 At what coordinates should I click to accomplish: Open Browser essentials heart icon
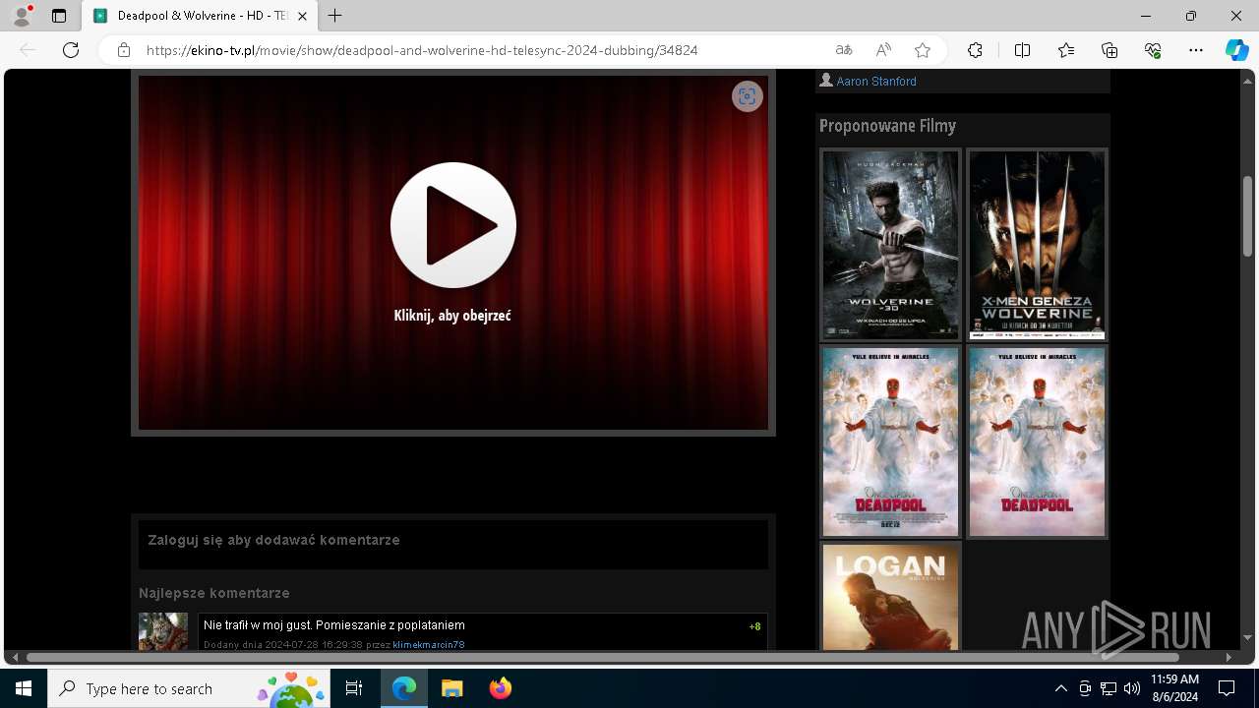[x=1153, y=50]
